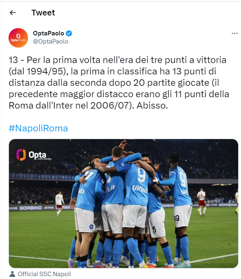The image size is (241, 279).
Task: Select the tweet text paragraph
Action: click(x=119, y=83)
